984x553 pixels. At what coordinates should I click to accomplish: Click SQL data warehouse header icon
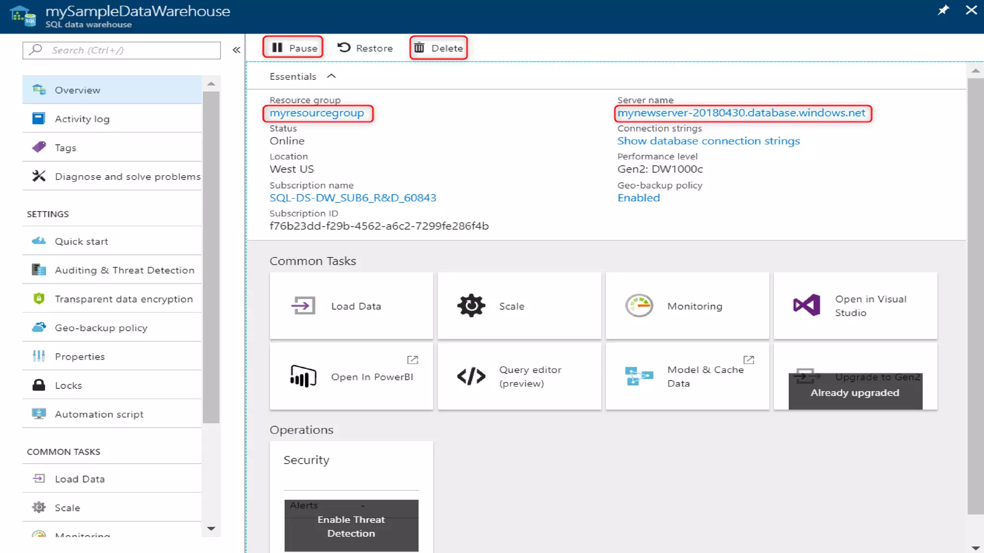[x=23, y=15]
